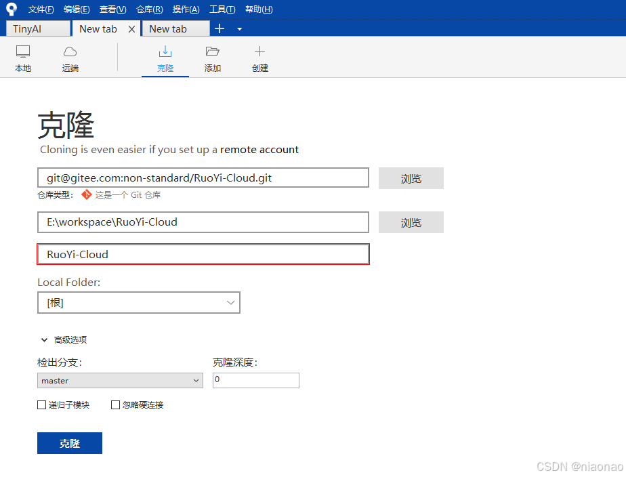Switch to the TinyAI tab
Image resolution: width=626 pixels, height=477 pixels.
[x=39, y=28]
